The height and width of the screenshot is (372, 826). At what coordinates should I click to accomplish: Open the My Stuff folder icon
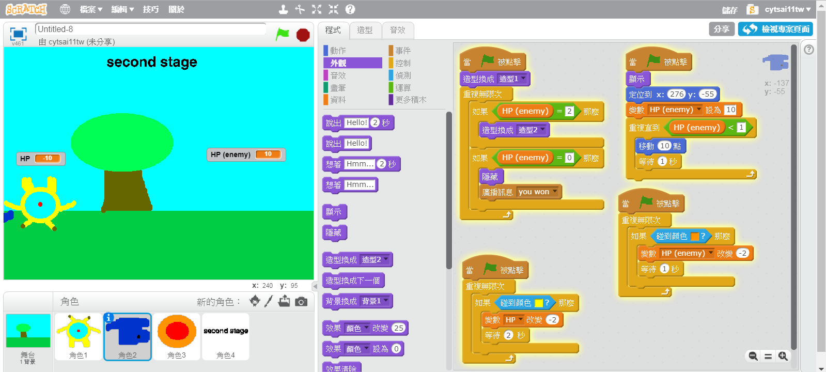[x=753, y=9]
